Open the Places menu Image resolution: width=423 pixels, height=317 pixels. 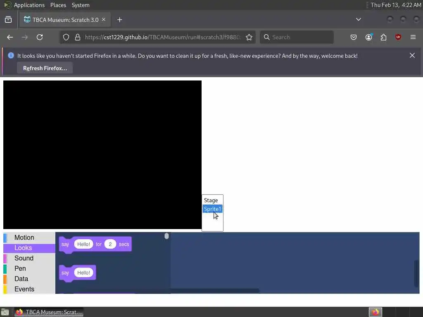(x=58, y=5)
